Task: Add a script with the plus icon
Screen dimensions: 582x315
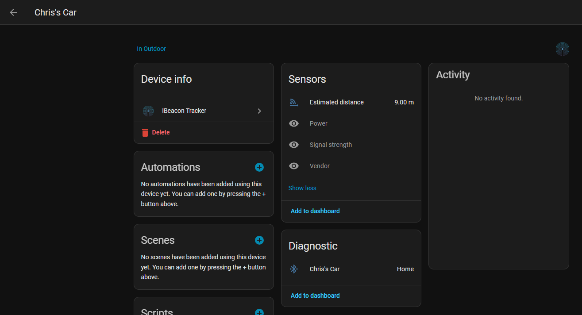Action: pyautogui.click(x=259, y=312)
